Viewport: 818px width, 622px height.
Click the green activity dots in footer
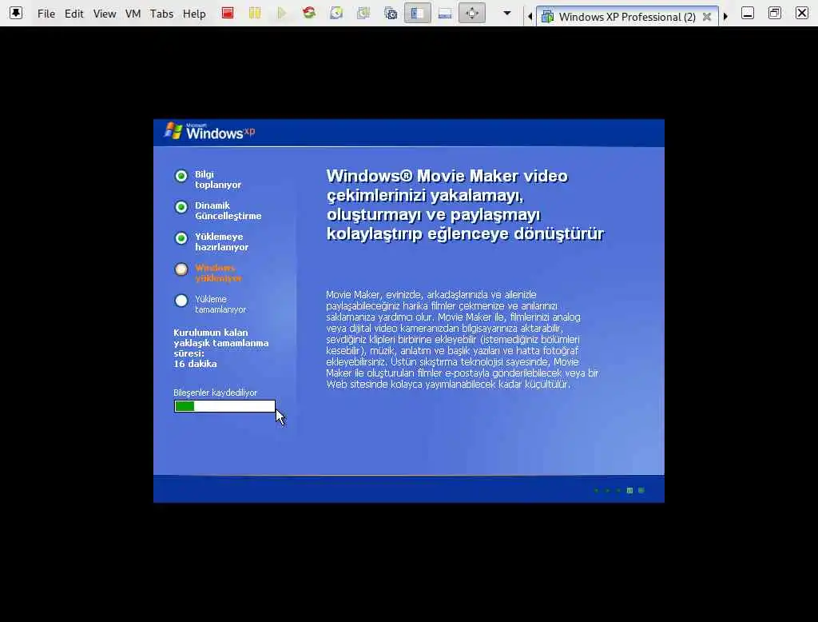coord(619,490)
